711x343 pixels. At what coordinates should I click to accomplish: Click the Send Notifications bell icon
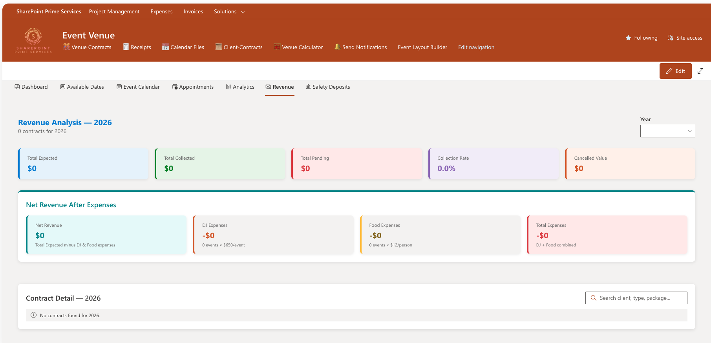337,47
